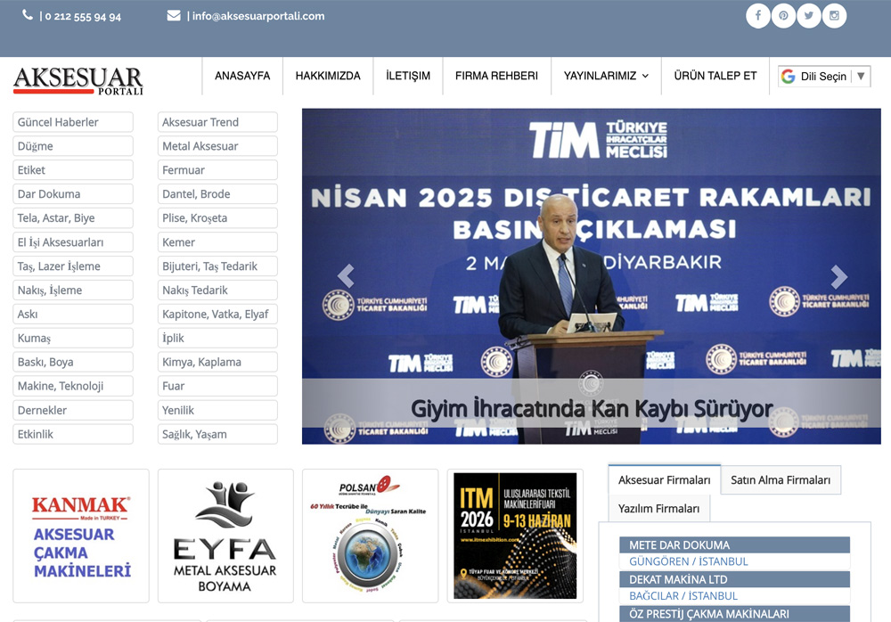Open the Pinterest social icon
Viewport: 891px width, 622px height.
pos(783,16)
